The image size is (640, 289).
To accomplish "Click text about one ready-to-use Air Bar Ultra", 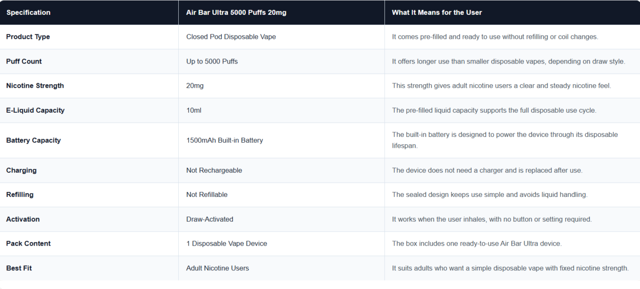I will [477, 243].
